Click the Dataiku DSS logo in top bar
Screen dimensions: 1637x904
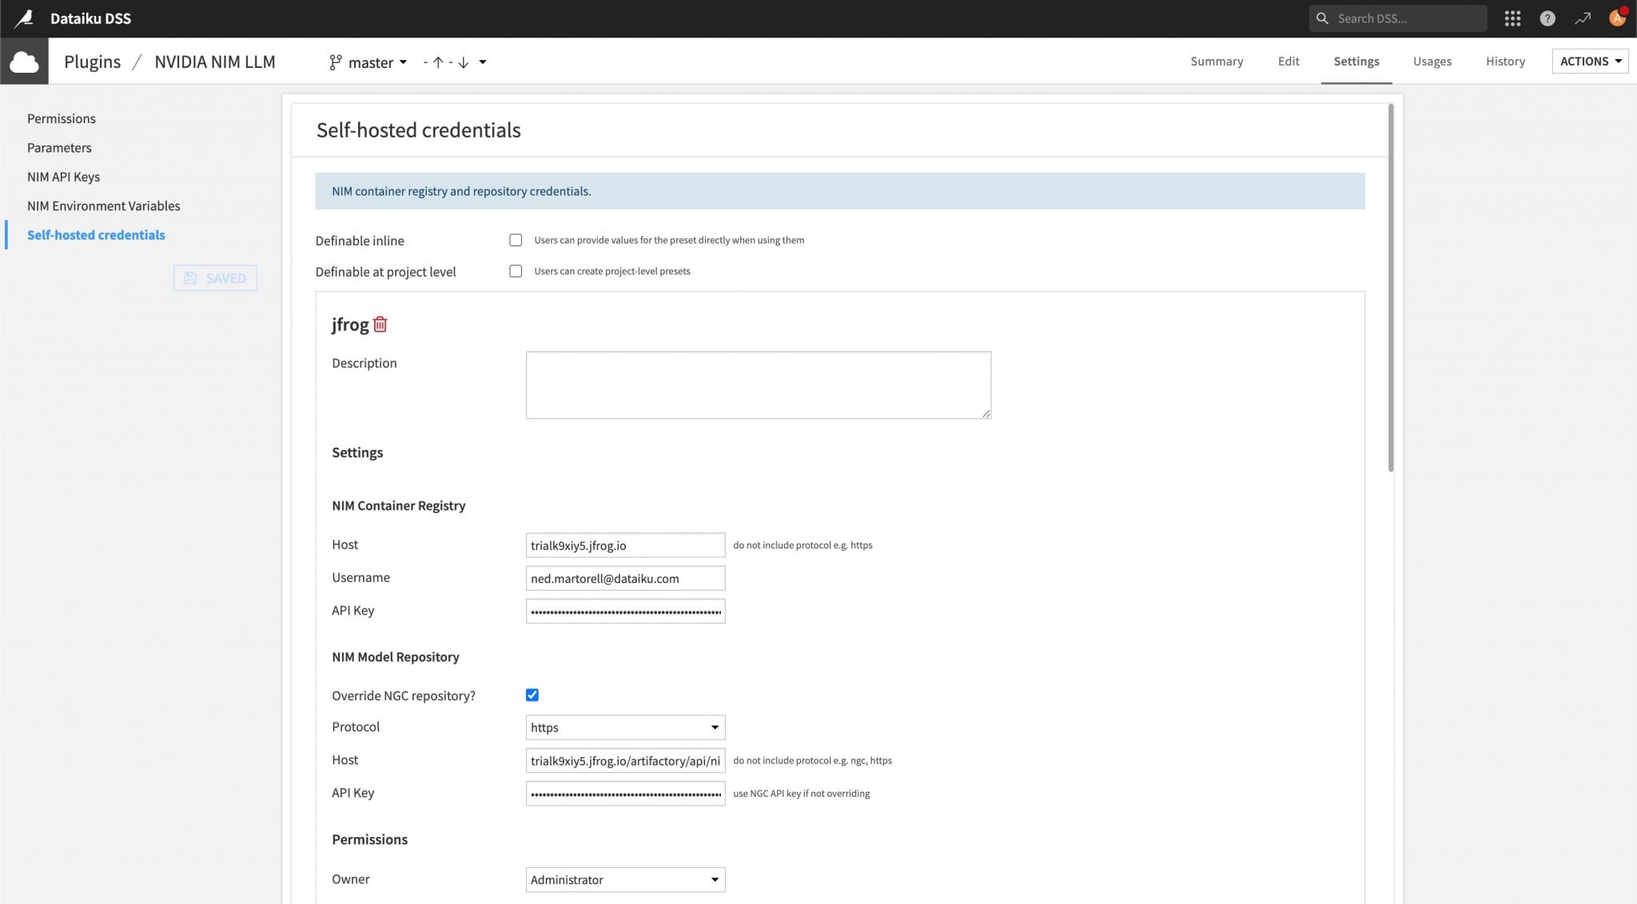point(25,18)
